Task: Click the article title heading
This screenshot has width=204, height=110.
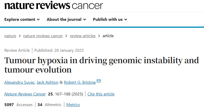Action: tap(101, 65)
